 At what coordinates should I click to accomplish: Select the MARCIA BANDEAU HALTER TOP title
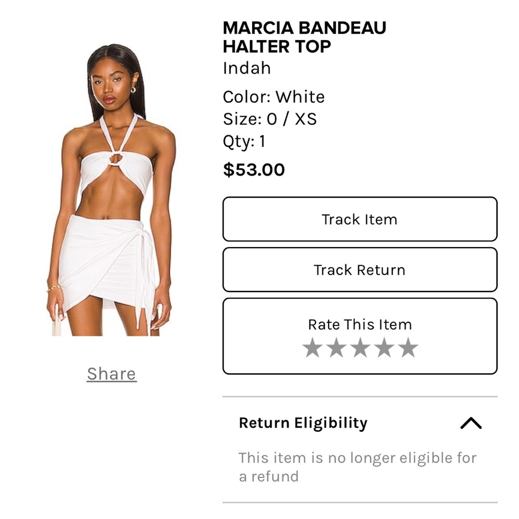[304, 37]
